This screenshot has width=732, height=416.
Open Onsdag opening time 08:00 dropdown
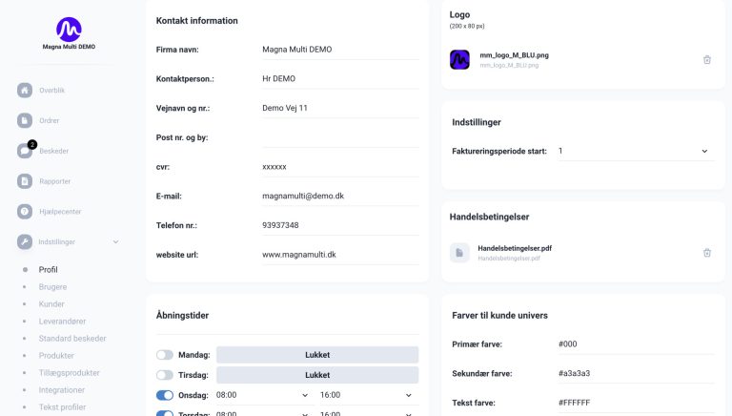coord(262,395)
